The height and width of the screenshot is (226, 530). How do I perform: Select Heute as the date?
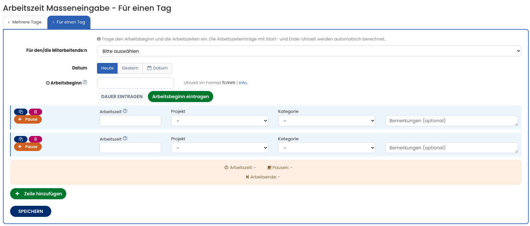107,68
